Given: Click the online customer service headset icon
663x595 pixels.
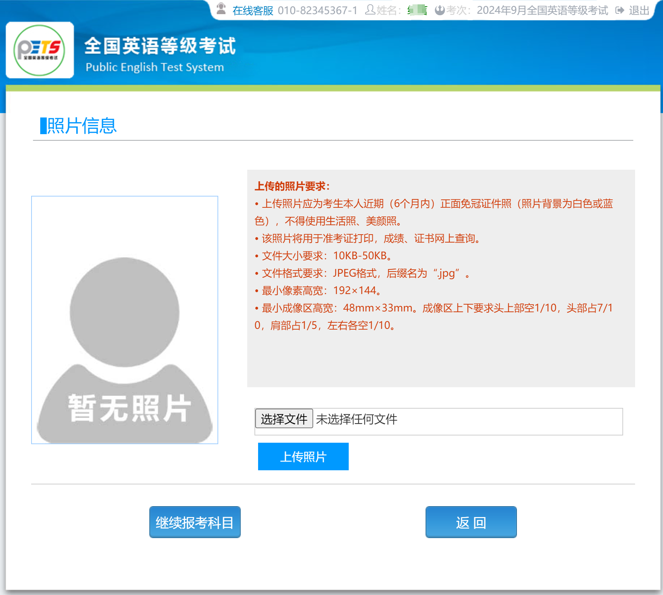Looking at the screenshot, I should pyautogui.click(x=221, y=9).
